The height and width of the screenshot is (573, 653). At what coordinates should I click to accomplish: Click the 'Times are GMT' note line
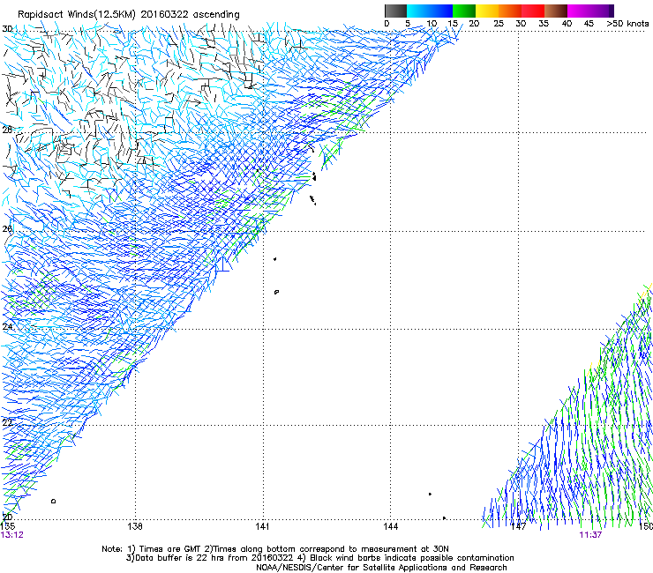275,549
